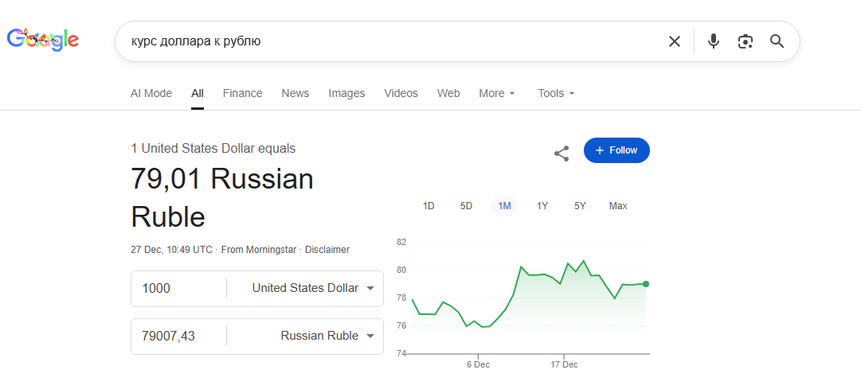Click the Google logo doodle
Viewport: 861px width, 389px height.
pos(43,39)
